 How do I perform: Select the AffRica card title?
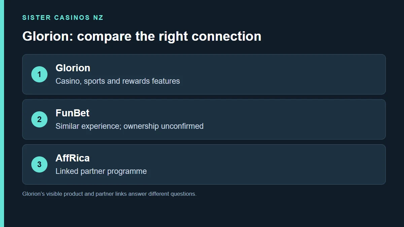click(72, 158)
